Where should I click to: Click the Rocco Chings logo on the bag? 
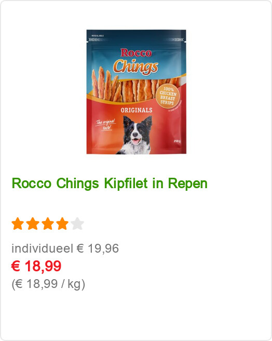[x=135, y=61]
